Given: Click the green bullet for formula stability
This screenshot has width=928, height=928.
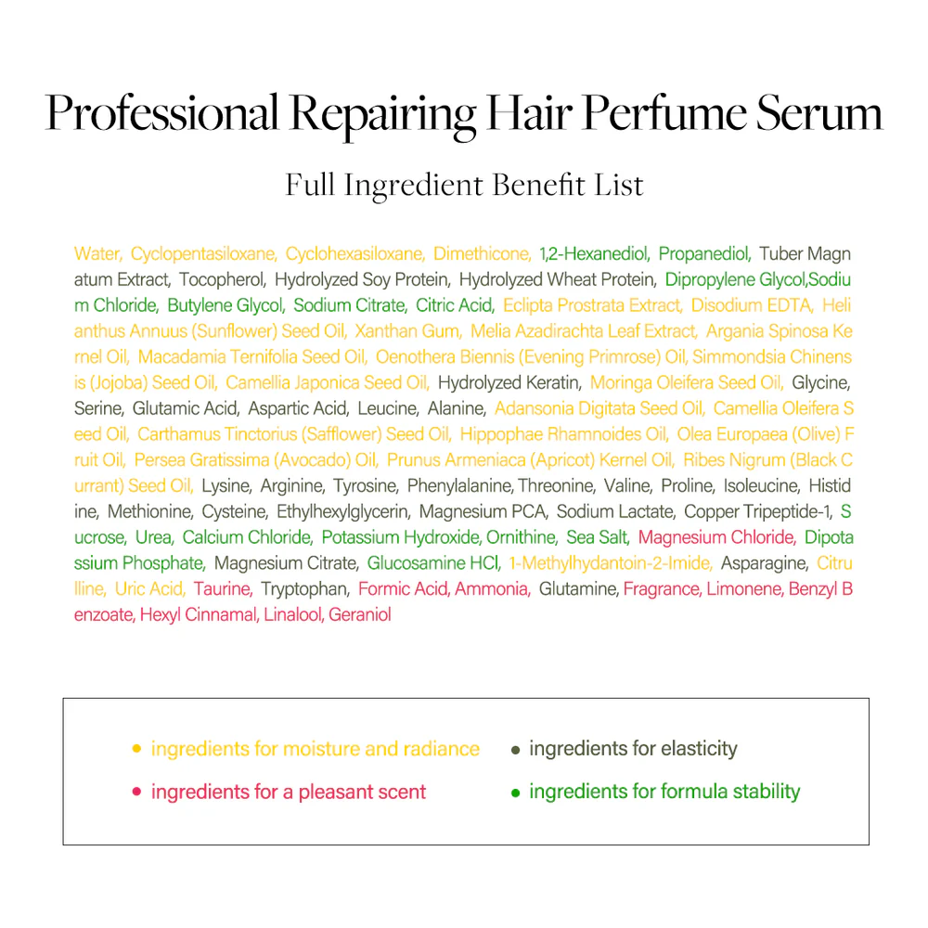Looking at the screenshot, I should tap(515, 792).
